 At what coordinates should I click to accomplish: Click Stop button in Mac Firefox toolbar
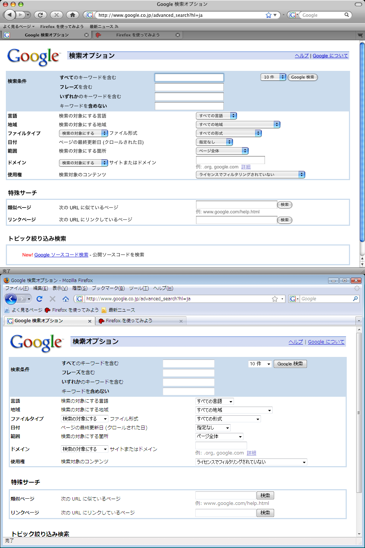[56, 15]
